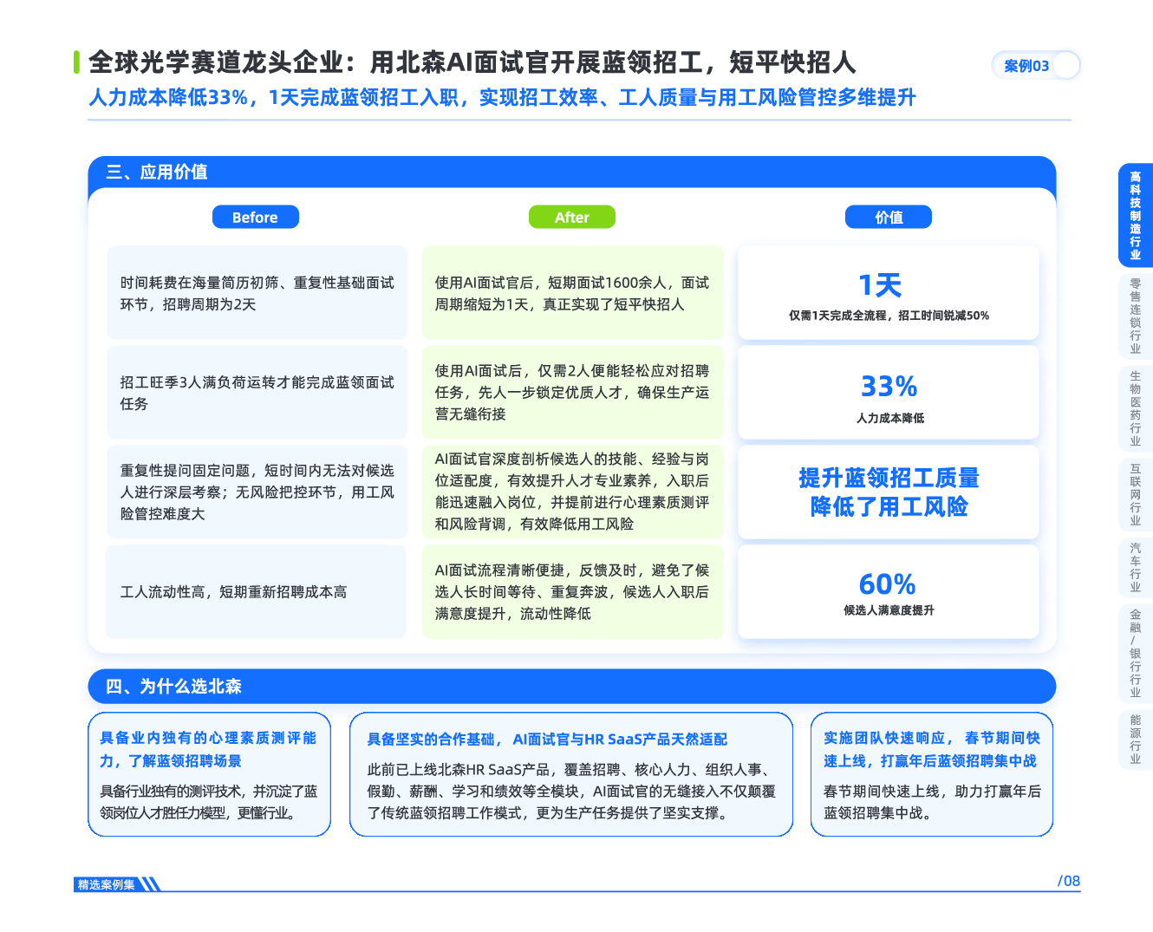Click the Before column label
The height and width of the screenshot is (932, 1153).
point(255,218)
